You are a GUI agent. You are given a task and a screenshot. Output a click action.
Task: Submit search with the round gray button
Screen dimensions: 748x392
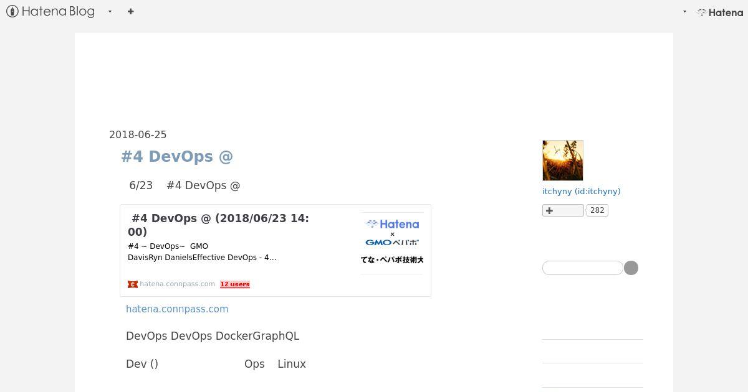(x=631, y=268)
